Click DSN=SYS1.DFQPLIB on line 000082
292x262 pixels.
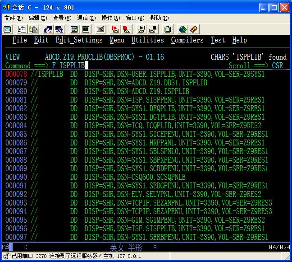point(146,108)
